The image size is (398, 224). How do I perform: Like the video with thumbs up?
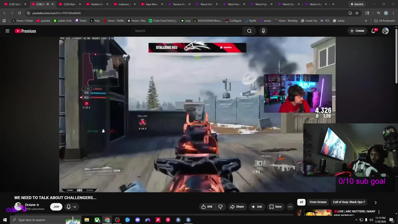point(207,207)
